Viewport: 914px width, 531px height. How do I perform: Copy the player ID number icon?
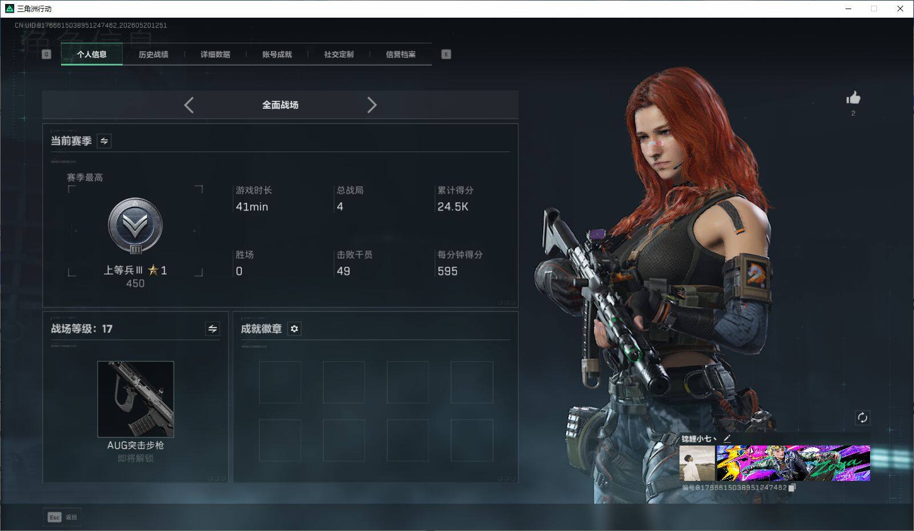tap(792, 488)
